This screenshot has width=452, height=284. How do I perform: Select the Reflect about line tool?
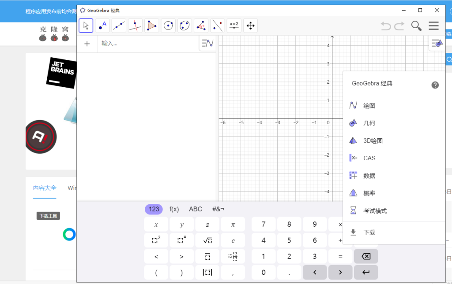217,26
